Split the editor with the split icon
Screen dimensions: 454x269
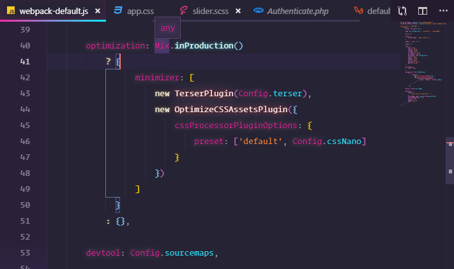click(423, 11)
